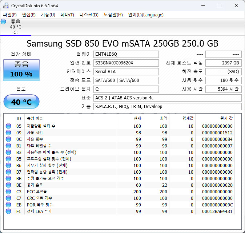Image resolution: width=245 pixels, height=233 pixels.
Task: Click the 현재 column header
Action: click(x=130, y=118)
